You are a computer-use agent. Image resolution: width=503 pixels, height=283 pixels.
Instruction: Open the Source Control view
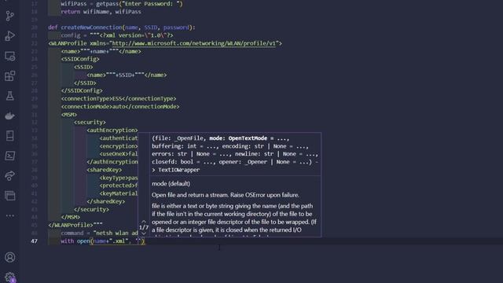(9, 16)
